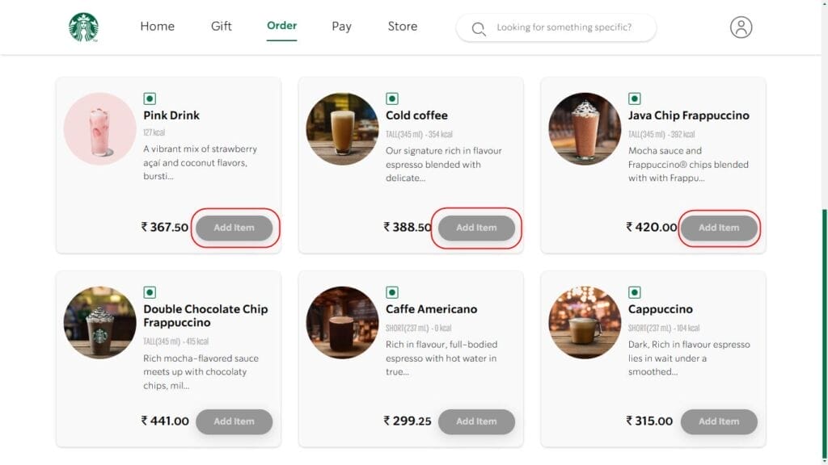
Task: Add Pink Drink to the order
Action: pyautogui.click(x=234, y=228)
